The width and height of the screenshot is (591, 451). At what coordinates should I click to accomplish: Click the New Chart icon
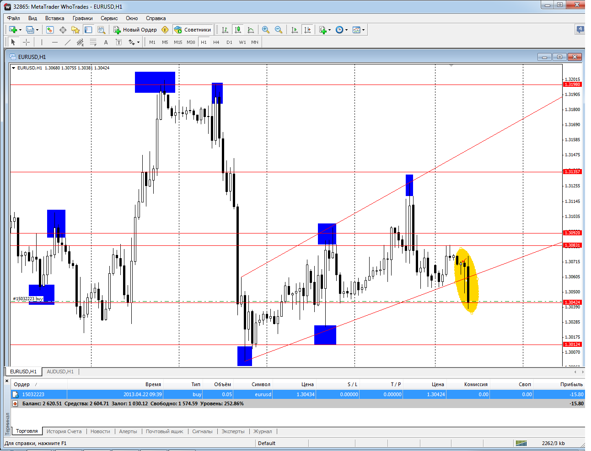pos(13,30)
